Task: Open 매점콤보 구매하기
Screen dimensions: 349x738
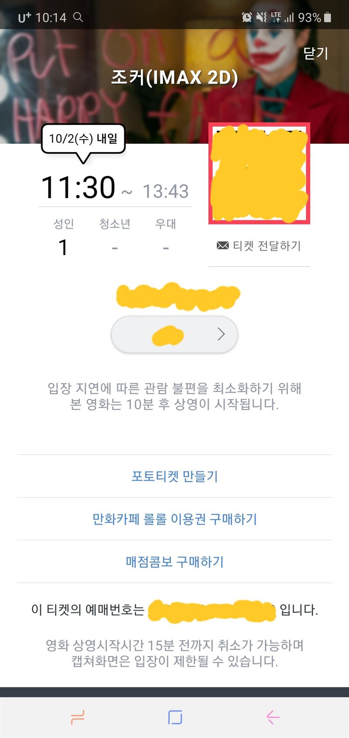Action: pyautogui.click(x=174, y=561)
